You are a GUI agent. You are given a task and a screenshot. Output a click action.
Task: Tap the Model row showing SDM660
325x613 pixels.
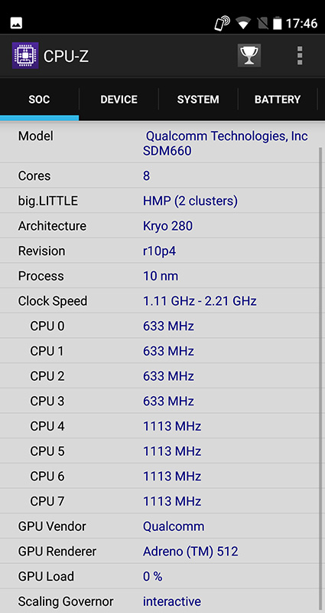coord(159,143)
